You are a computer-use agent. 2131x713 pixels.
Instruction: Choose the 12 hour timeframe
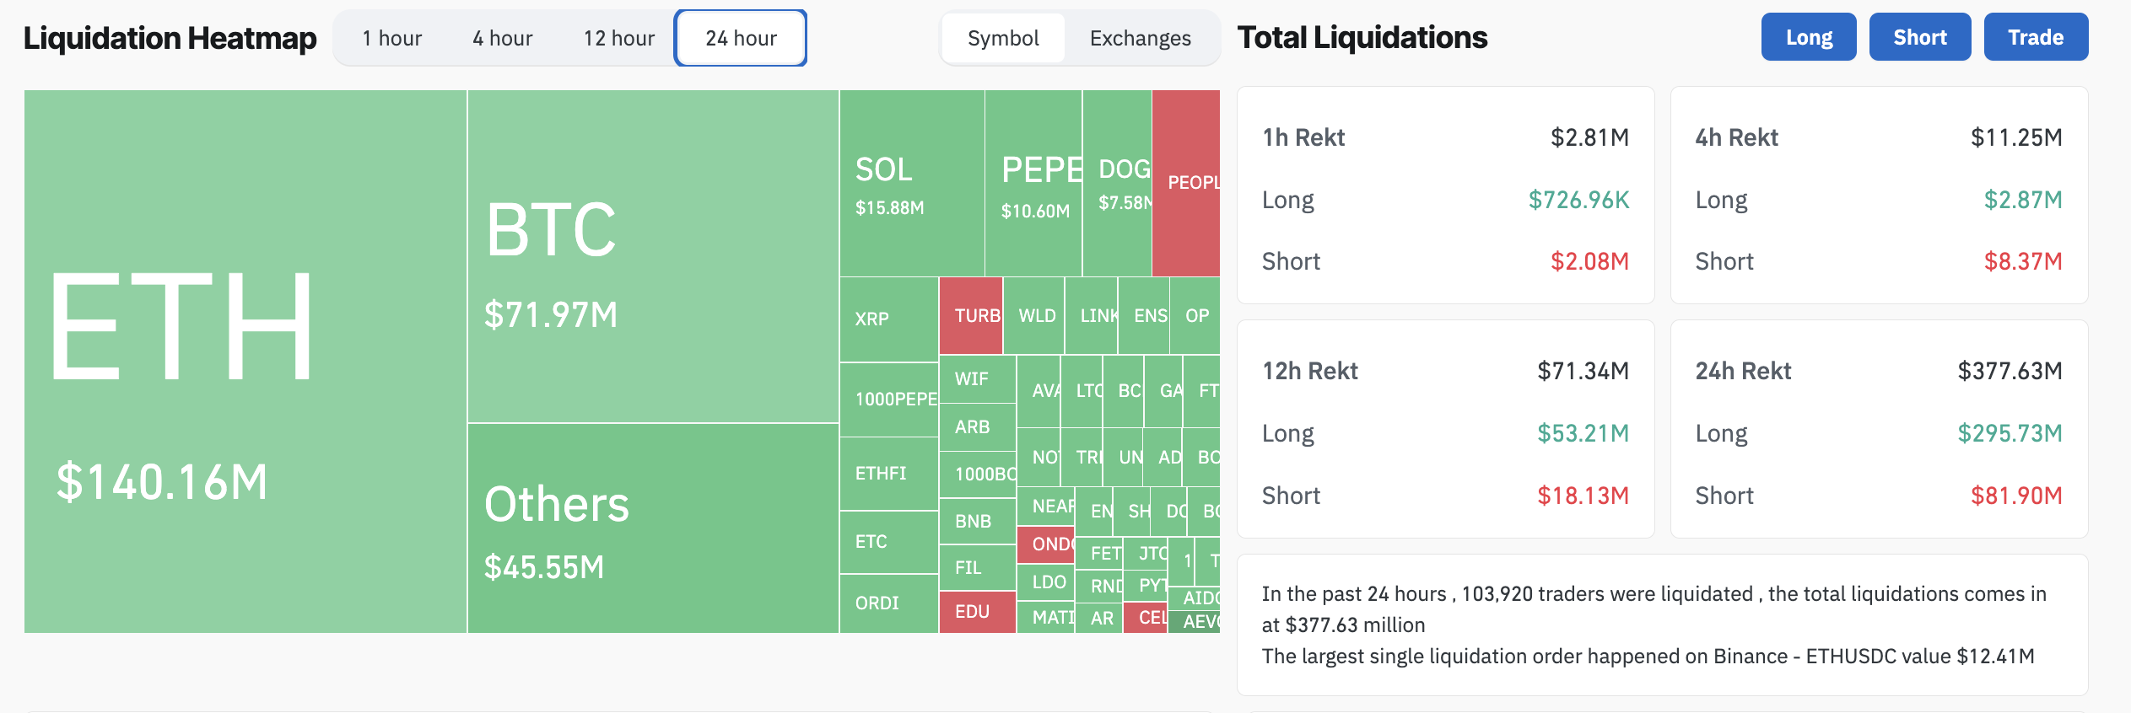[618, 38]
